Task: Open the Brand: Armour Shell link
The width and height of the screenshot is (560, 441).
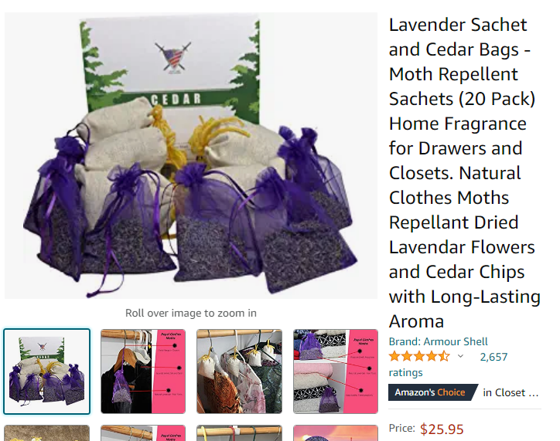Action: pos(438,341)
